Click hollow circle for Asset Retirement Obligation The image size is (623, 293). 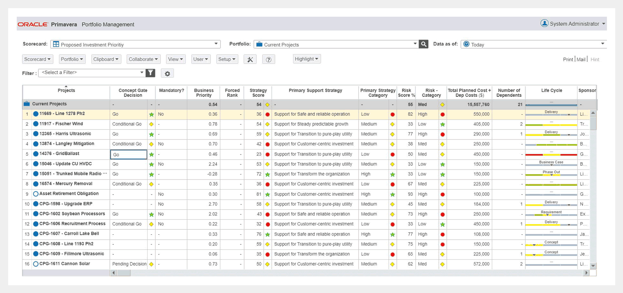36,194
